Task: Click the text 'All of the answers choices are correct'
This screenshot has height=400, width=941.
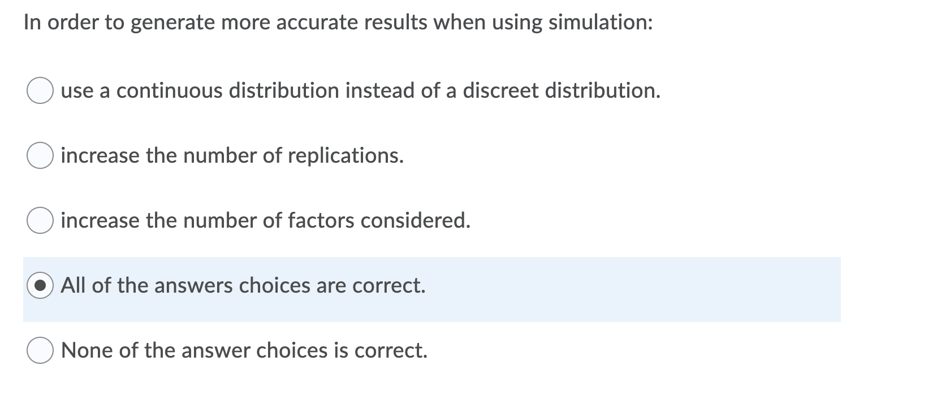Action: 243,285
